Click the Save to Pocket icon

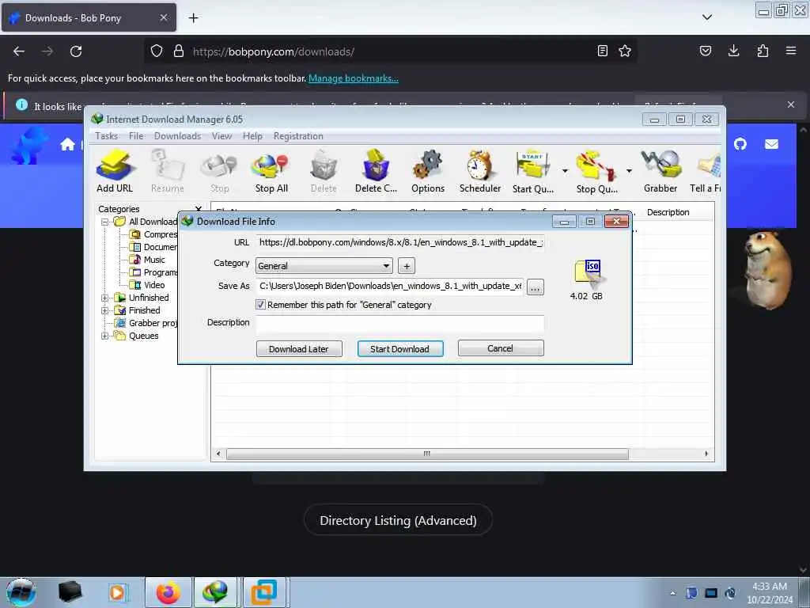pyautogui.click(x=705, y=51)
